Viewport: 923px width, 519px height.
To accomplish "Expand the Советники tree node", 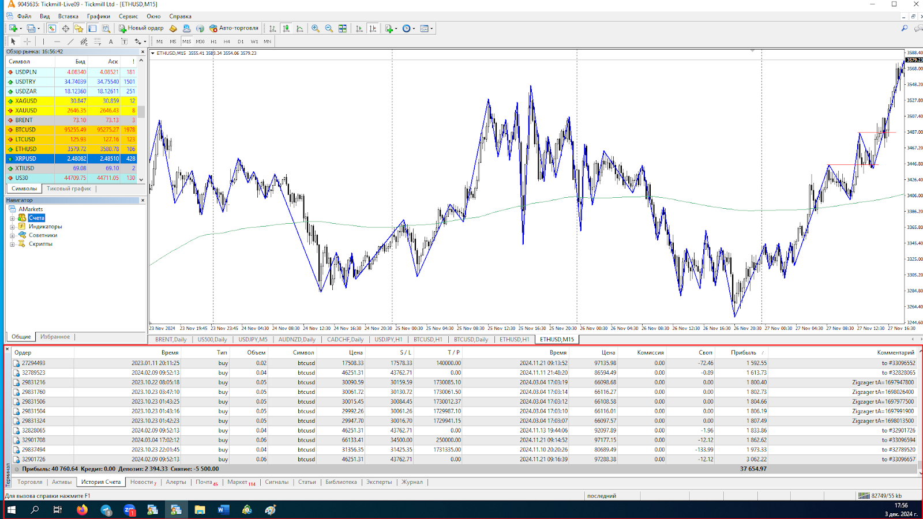I will point(12,235).
